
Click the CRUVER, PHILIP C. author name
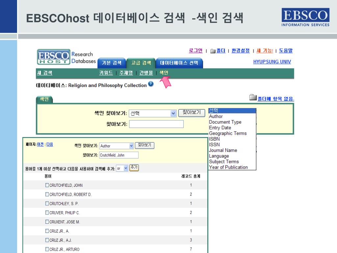pyautogui.click(x=65, y=213)
